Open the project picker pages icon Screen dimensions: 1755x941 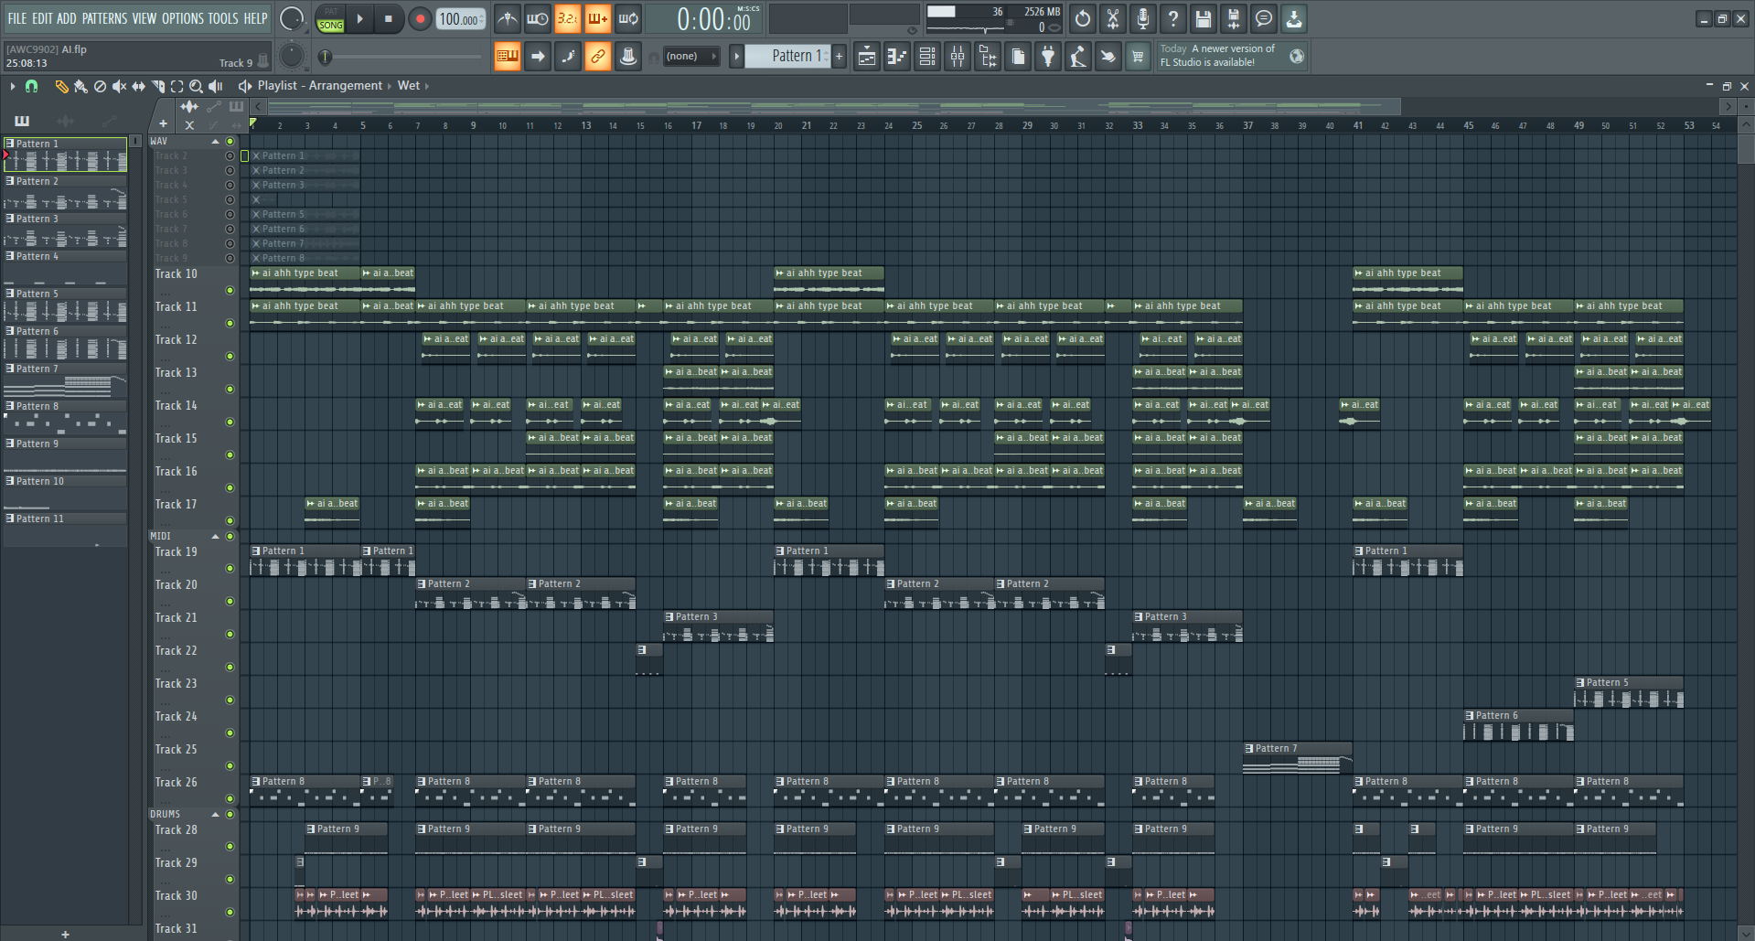pyautogui.click(x=1018, y=57)
